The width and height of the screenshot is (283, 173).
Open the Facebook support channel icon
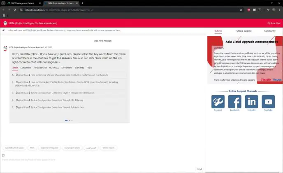(234, 102)
